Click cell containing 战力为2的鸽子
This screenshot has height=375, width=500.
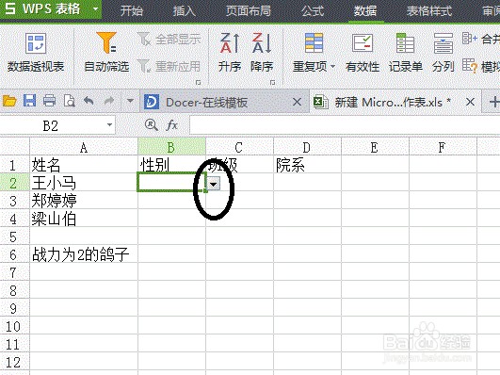pos(84,254)
